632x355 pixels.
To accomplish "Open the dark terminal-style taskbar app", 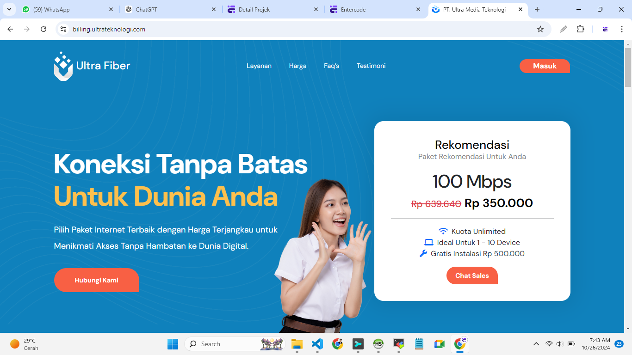I will tap(358, 344).
